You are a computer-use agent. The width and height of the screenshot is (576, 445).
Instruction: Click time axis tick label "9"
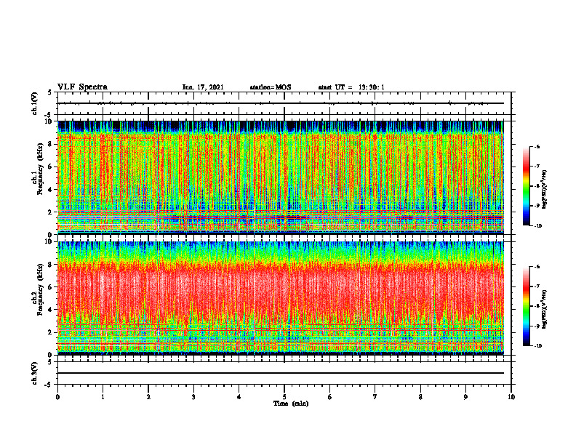click(465, 397)
